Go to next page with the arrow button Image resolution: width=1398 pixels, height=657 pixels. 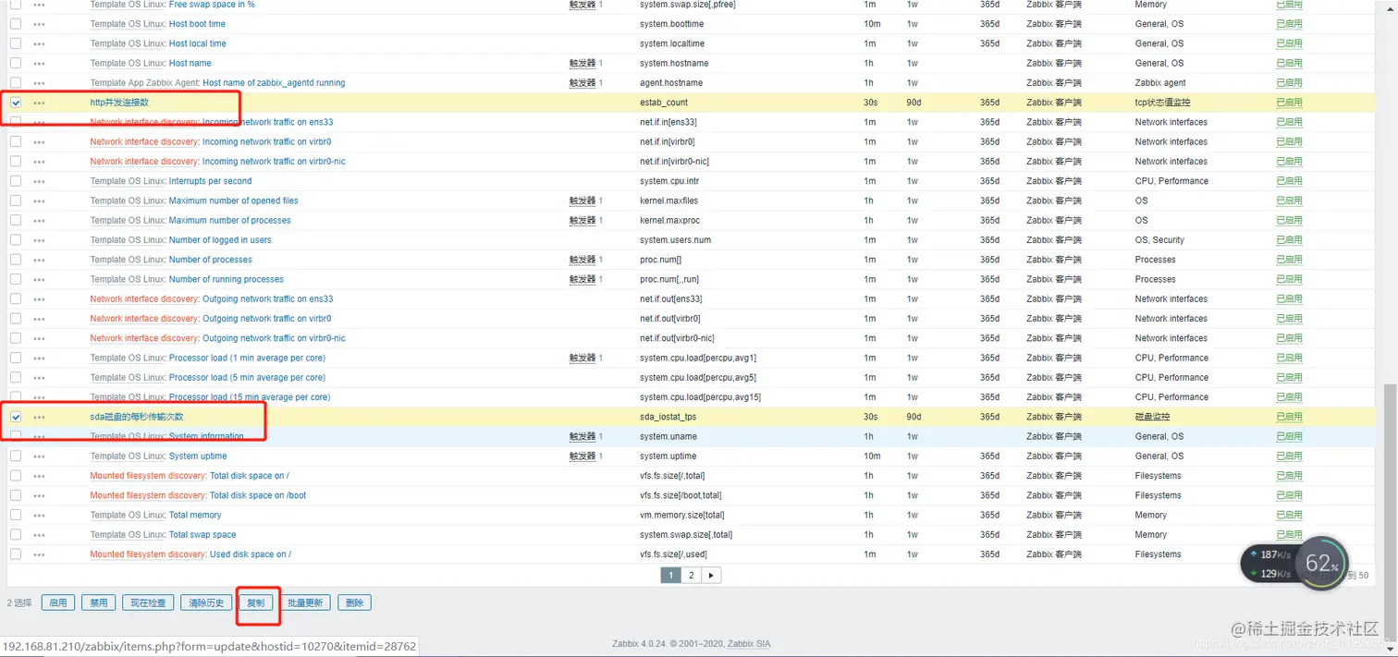pyautogui.click(x=711, y=575)
